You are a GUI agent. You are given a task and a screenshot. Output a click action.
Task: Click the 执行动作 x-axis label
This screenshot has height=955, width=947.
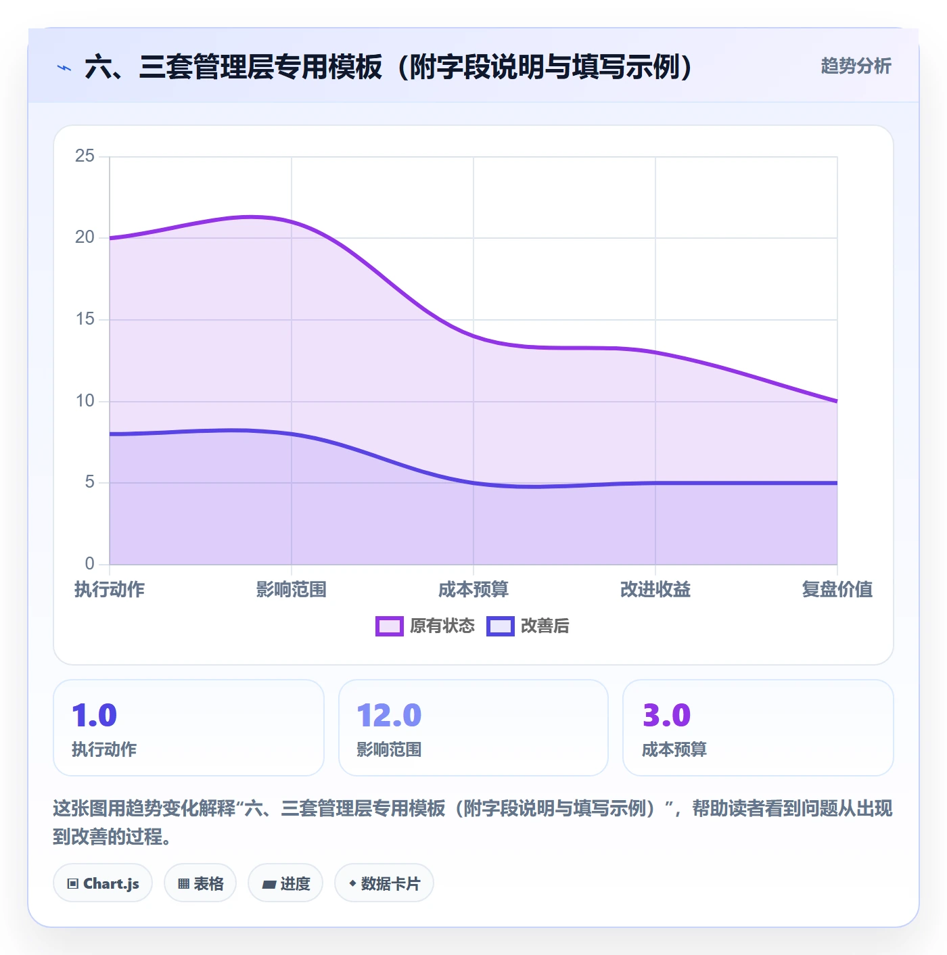click(110, 589)
